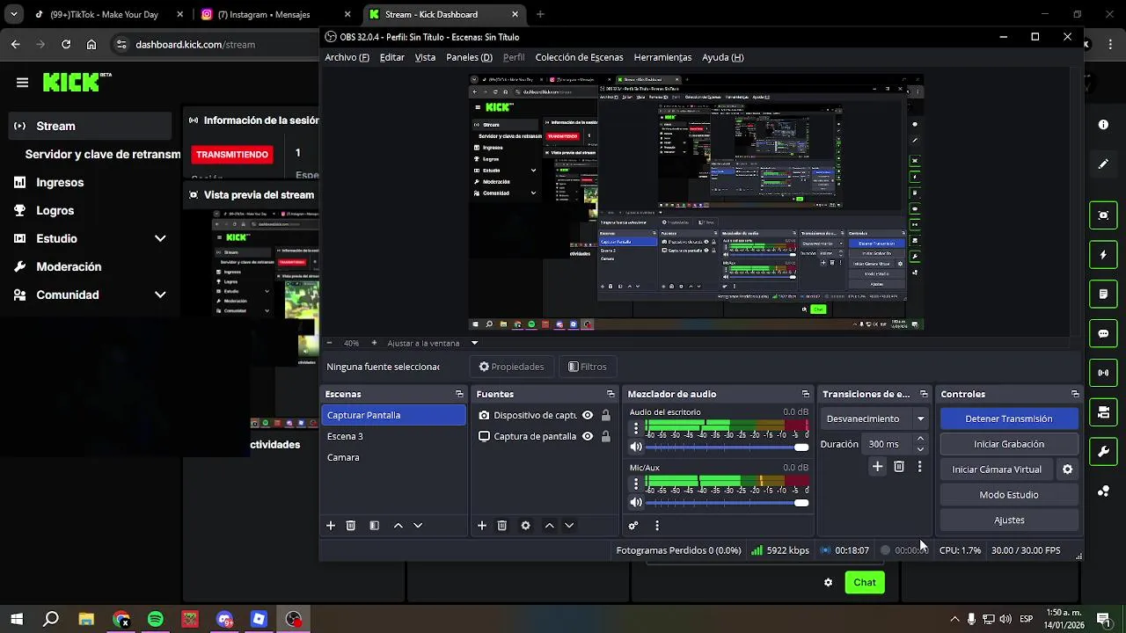Screen dimensions: 1126x633
Task: Add a new scene with the plus icon
Action: coord(331,526)
